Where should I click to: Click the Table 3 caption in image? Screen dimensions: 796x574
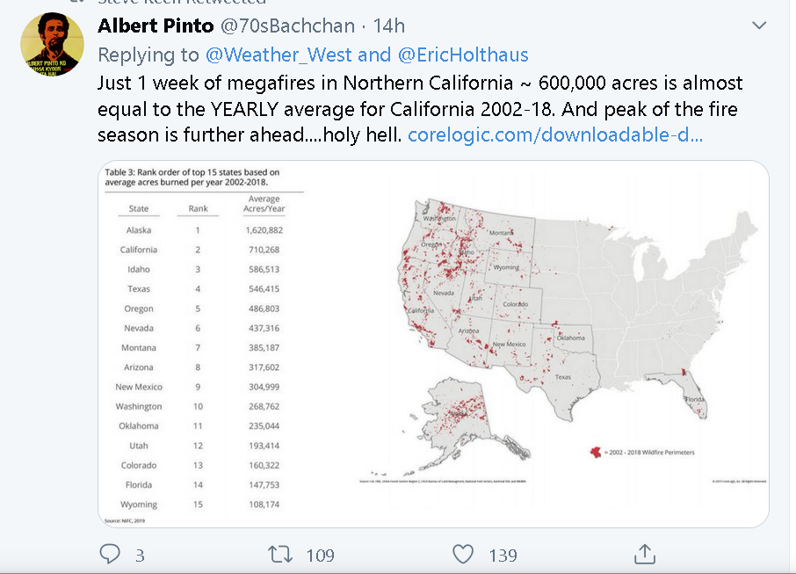click(x=192, y=178)
